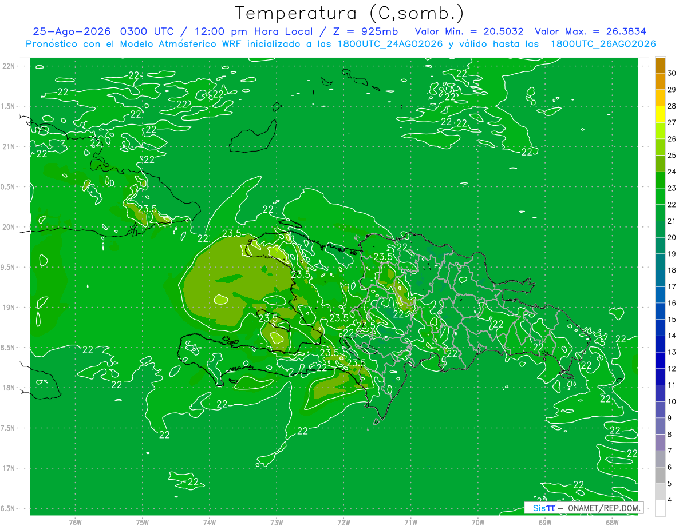Click the valid-until time '1800UTC_26AGO2026'
This screenshot has width=687, height=530.
click(603, 44)
